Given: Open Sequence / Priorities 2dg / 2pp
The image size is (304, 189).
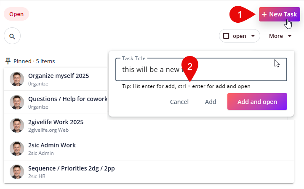Looking at the screenshot, I should [71, 168].
